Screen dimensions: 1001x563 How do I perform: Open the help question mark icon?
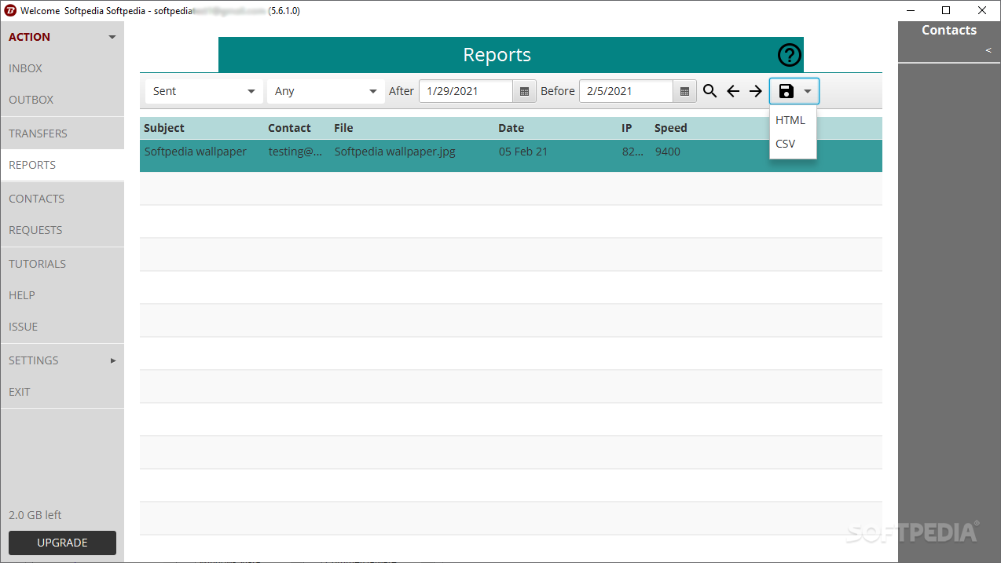pos(790,55)
